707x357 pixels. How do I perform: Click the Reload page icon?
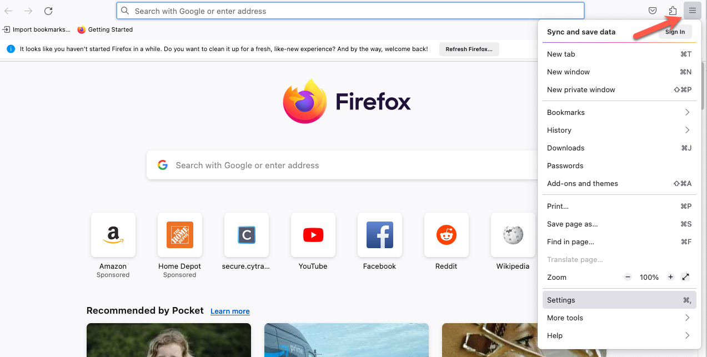pyautogui.click(x=48, y=11)
